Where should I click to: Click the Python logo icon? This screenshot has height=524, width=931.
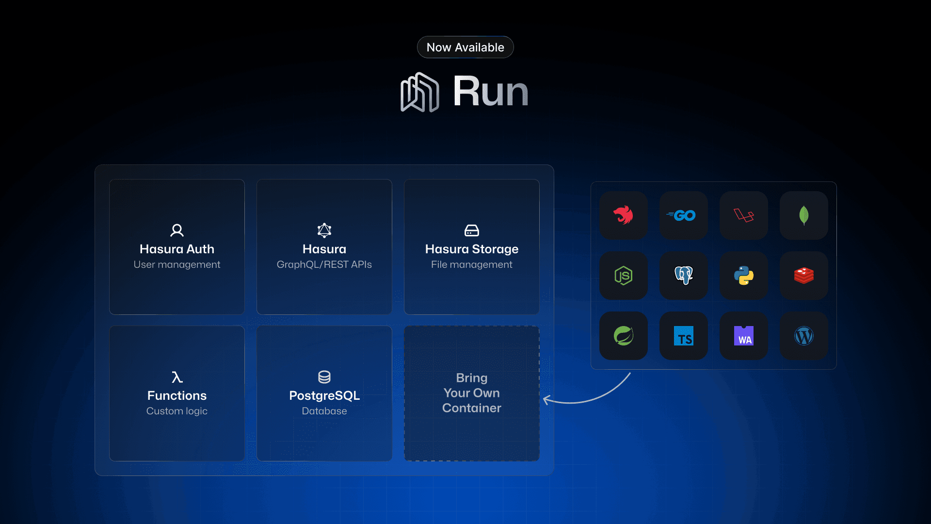743,276
